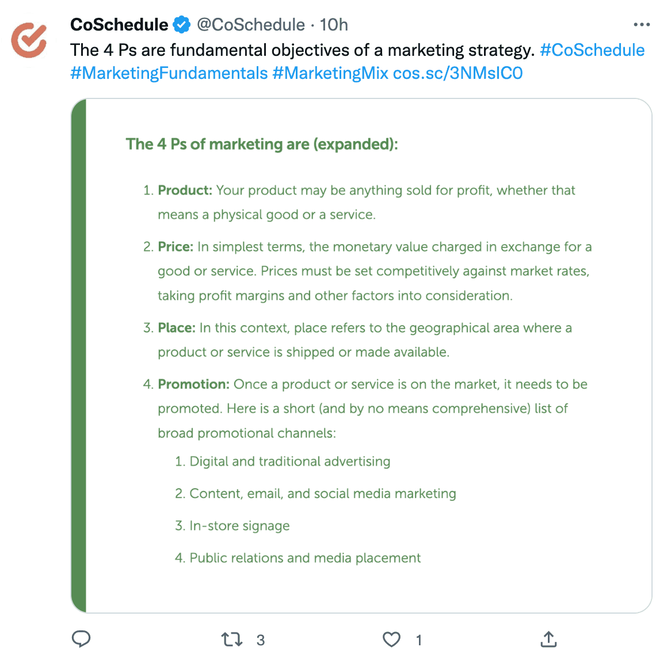671x662 pixels.
Task: Click the like count number
Action: 419,639
